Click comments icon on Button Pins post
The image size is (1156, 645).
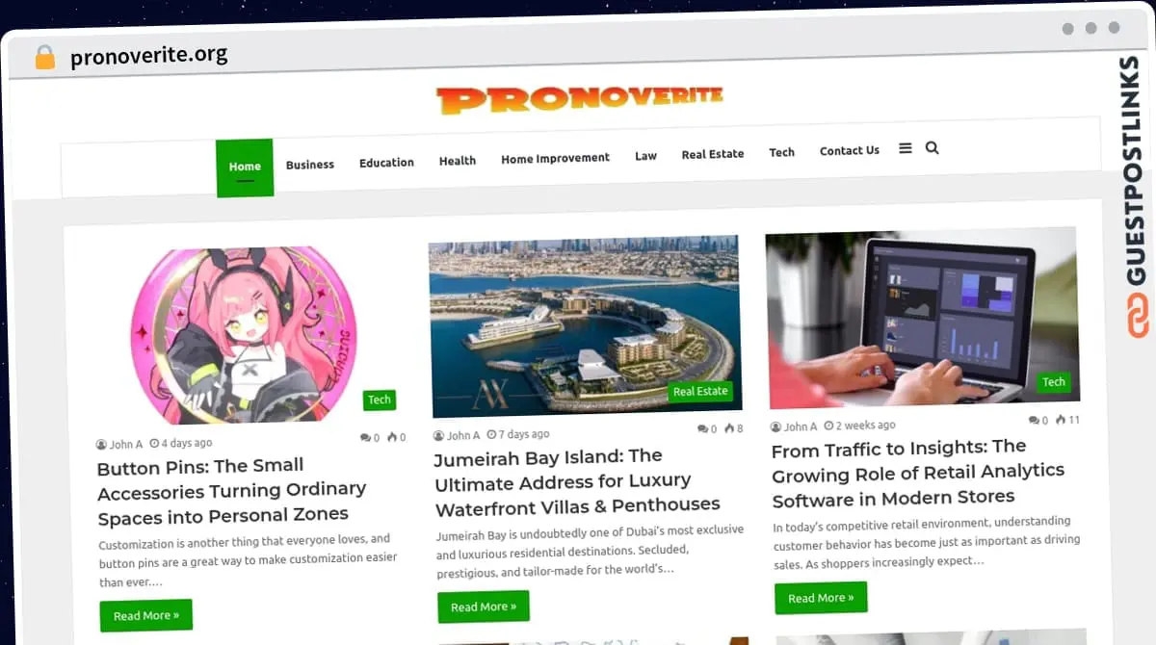coord(365,437)
